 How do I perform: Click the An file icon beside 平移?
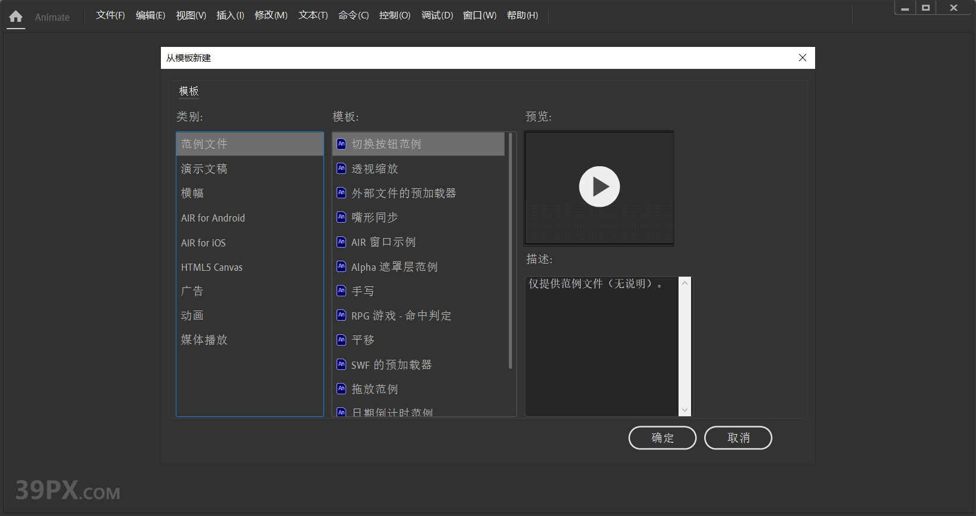(341, 340)
